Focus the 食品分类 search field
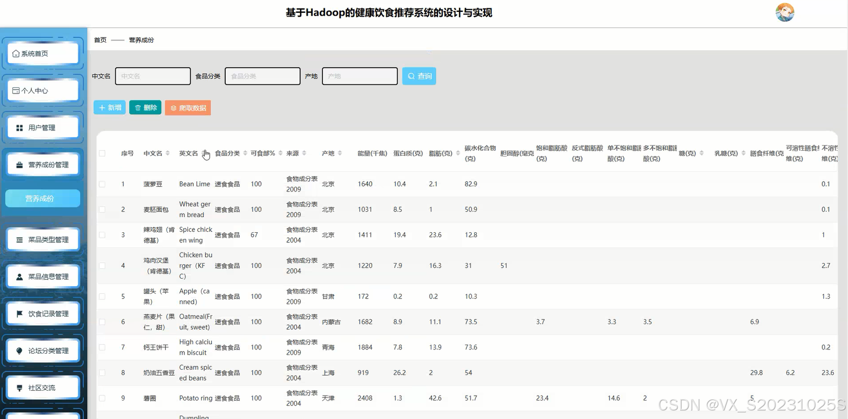Image resolution: width=848 pixels, height=419 pixels. 263,76
